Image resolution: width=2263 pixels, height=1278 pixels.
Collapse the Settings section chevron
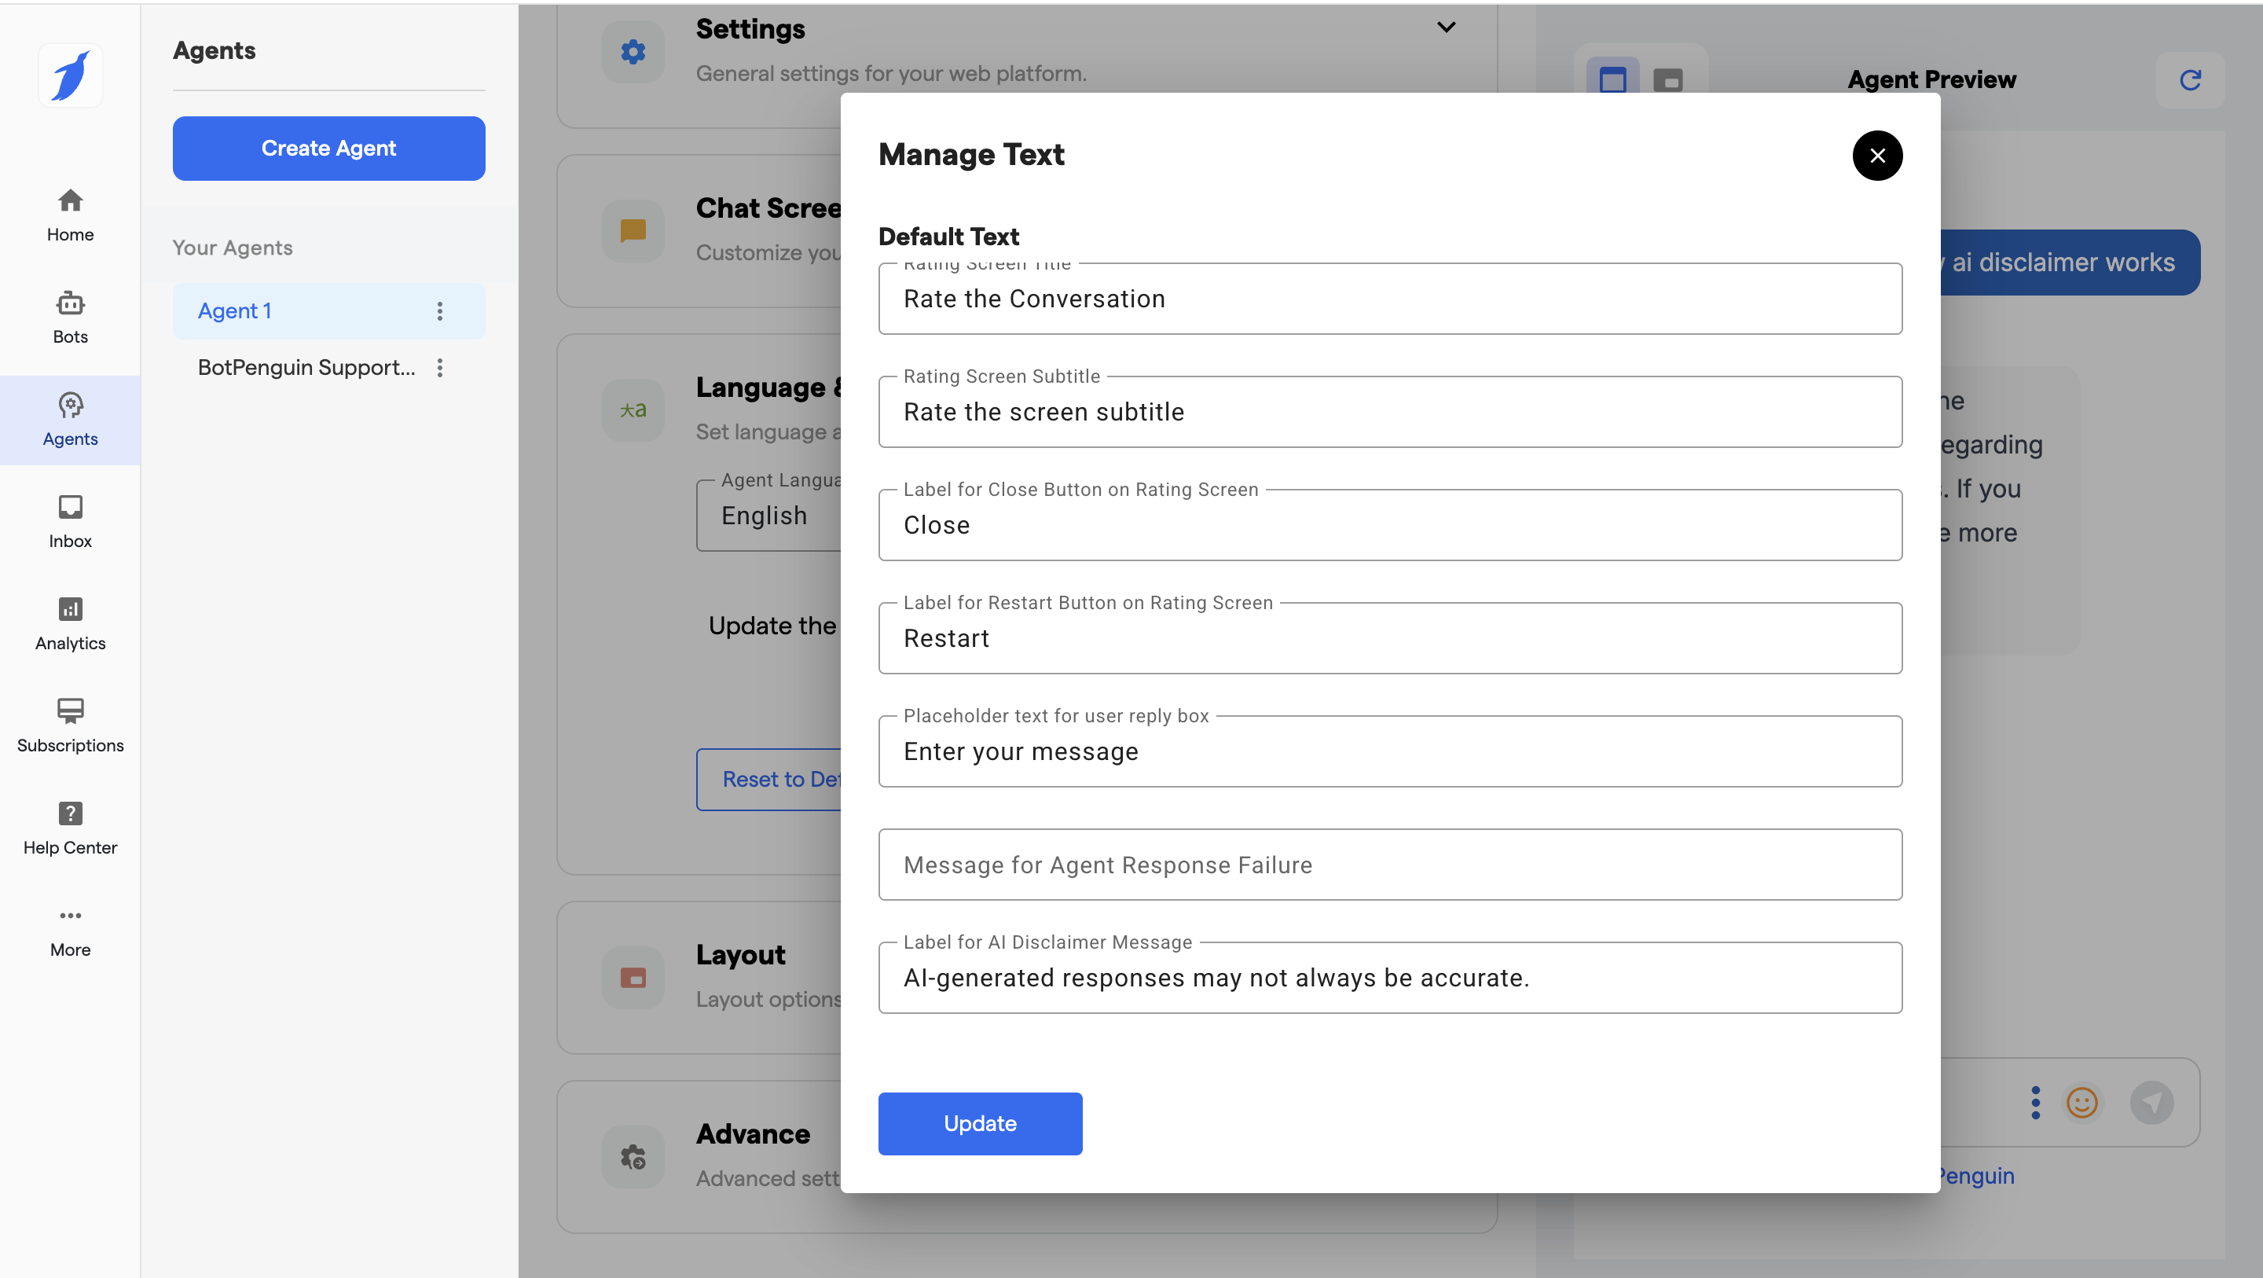(1446, 28)
